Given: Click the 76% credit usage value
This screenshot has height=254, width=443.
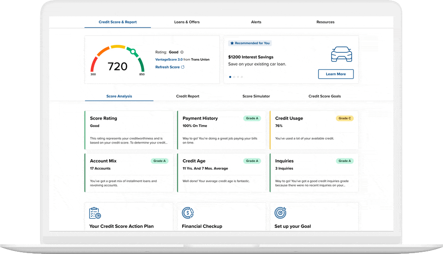Looking at the screenshot, I should (x=279, y=126).
